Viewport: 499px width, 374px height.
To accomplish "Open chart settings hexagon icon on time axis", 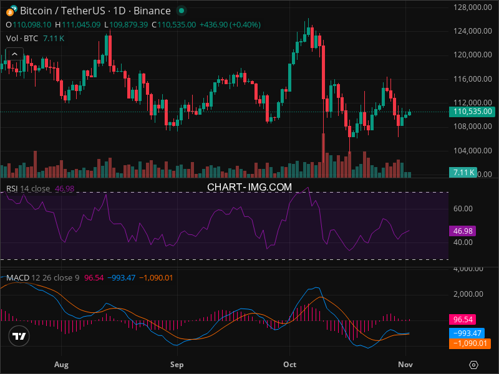I will [x=474, y=364].
